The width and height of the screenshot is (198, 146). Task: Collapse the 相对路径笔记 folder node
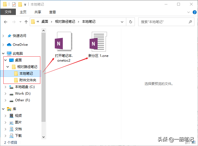(x=8, y=67)
